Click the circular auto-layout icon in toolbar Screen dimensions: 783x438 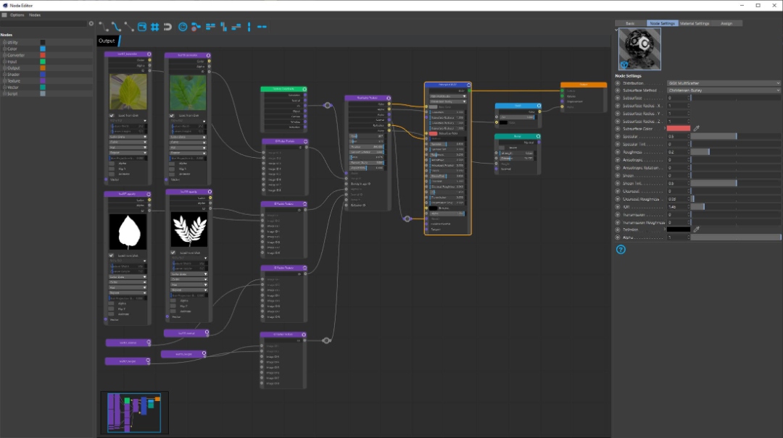[183, 27]
